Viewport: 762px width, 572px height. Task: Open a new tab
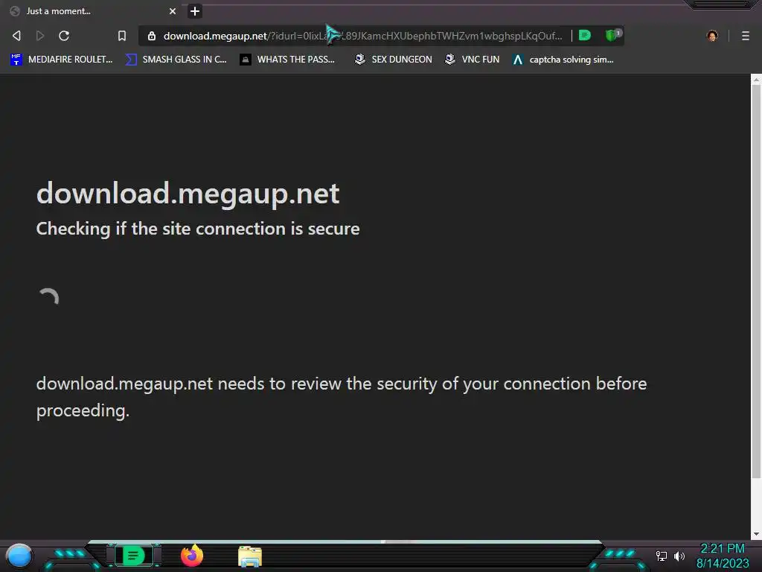[x=195, y=11]
